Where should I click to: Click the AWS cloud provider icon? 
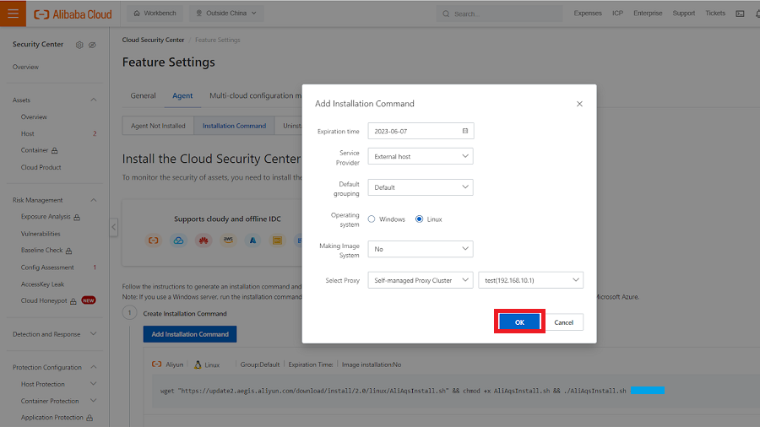pyautogui.click(x=228, y=241)
